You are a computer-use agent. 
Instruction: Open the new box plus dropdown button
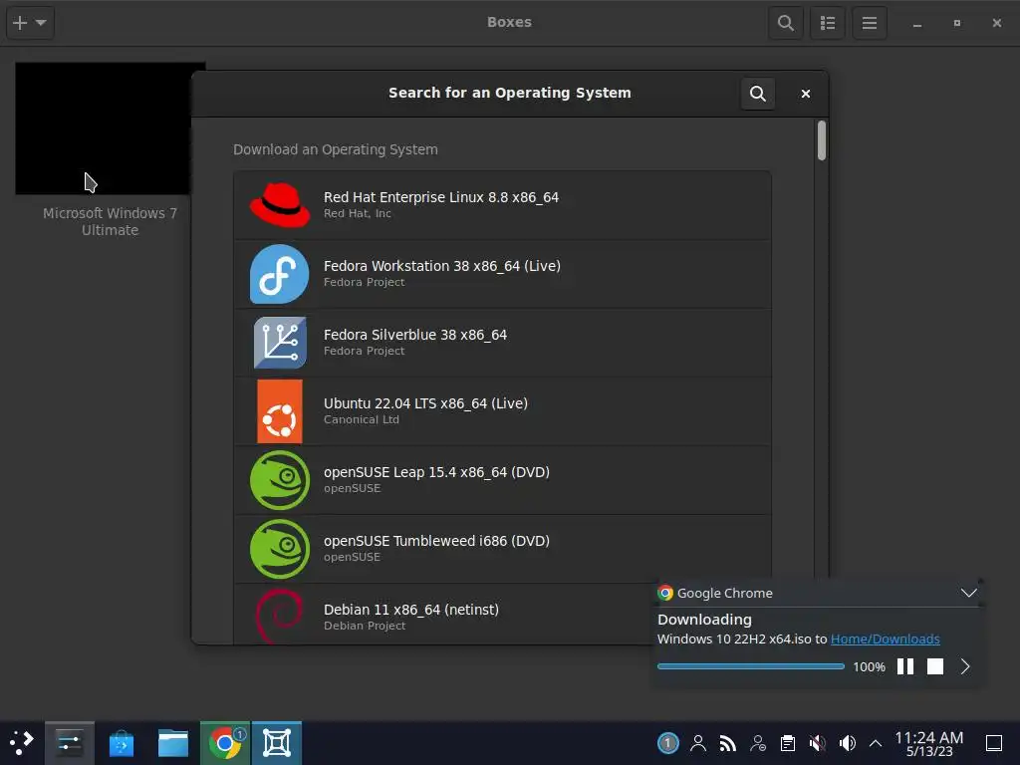pyautogui.click(x=30, y=23)
